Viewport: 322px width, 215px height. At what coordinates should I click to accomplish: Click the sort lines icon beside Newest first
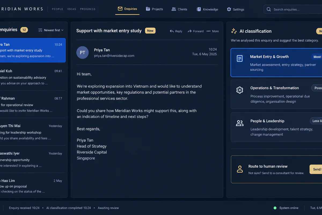coord(40,30)
